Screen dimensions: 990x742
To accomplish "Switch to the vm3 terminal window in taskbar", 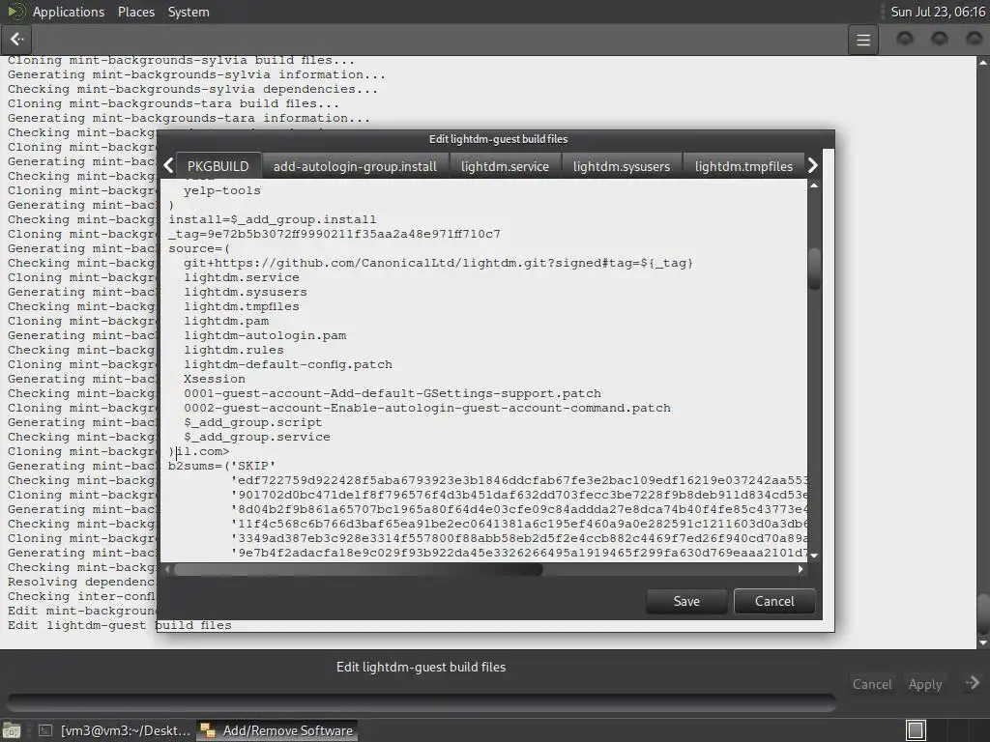I will (115, 730).
